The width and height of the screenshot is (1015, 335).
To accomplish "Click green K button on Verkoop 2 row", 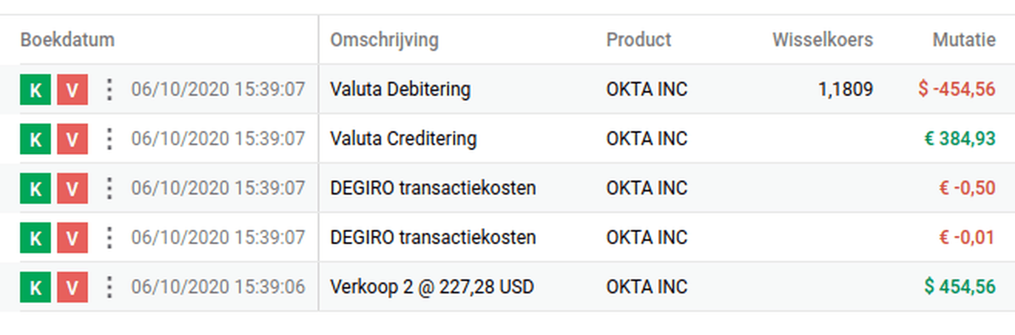I will 36,287.
